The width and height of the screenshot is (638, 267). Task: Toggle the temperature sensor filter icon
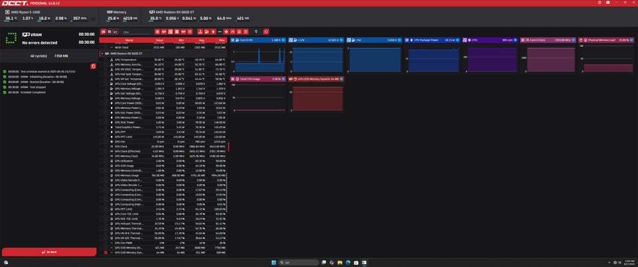point(200,31)
